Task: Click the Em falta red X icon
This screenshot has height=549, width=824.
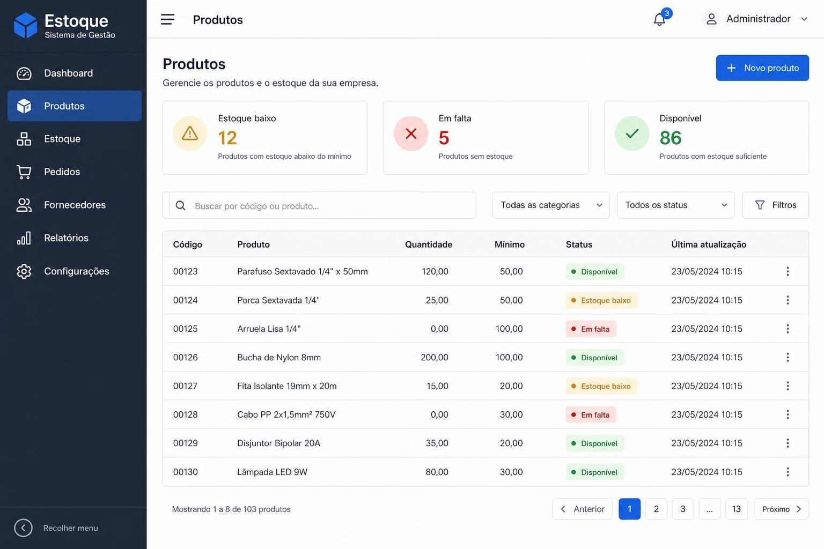Action: [x=411, y=133]
